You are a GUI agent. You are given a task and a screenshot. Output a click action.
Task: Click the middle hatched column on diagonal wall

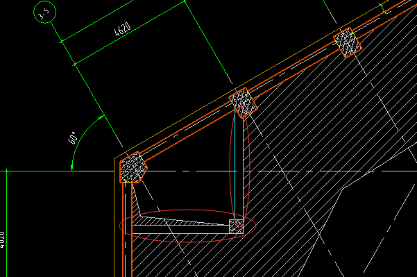coord(244,103)
